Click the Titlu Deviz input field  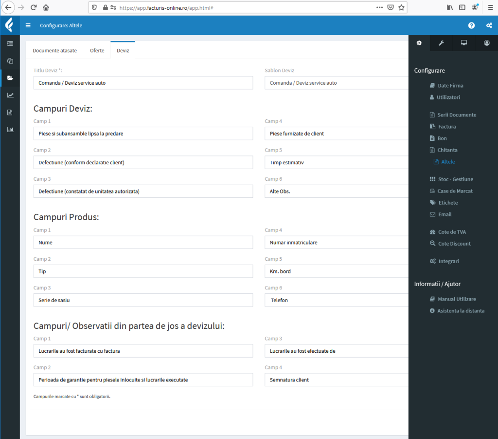pos(143,83)
